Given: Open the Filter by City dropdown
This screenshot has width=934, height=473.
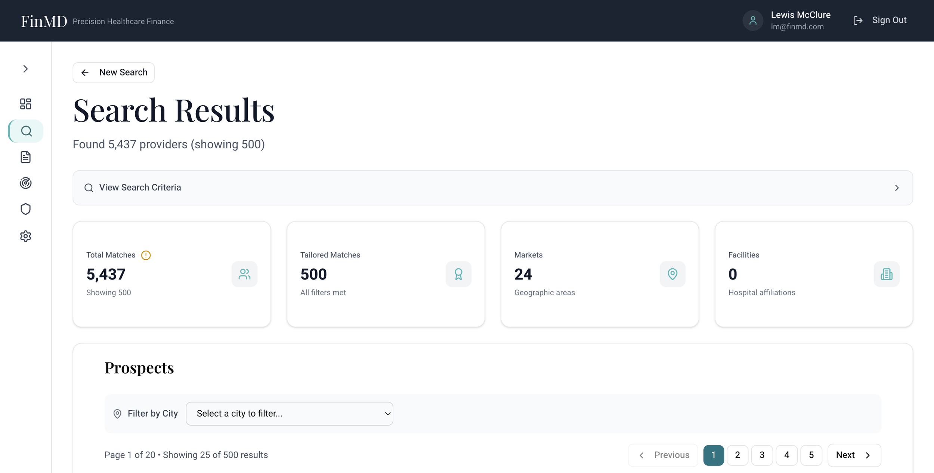Looking at the screenshot, I should [289, 414].
